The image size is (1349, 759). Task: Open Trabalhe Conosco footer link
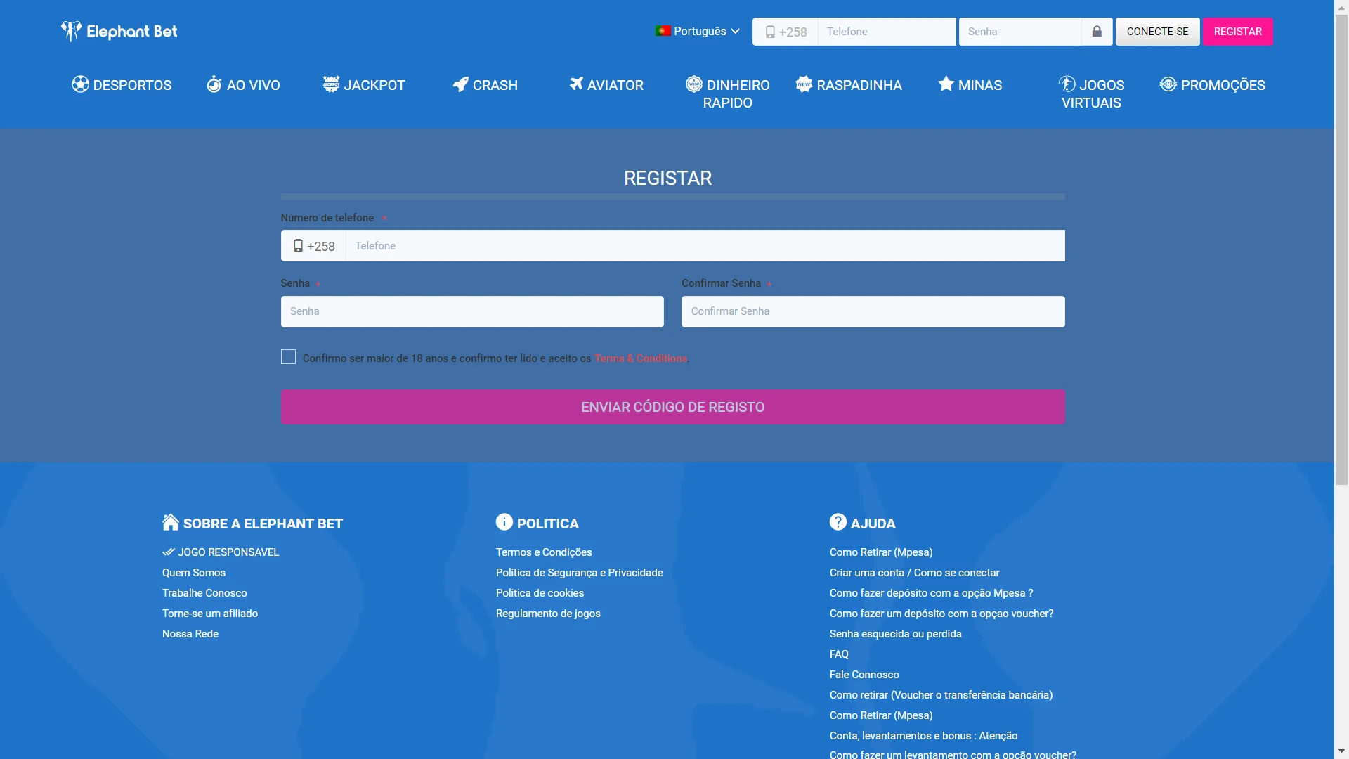pyautogui.click(x=204, y=593)
